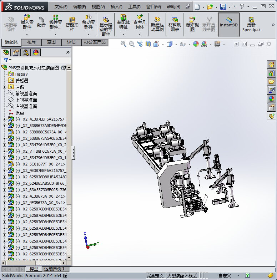
Task: Toggle Section View icon
Action: coord(148,44)
